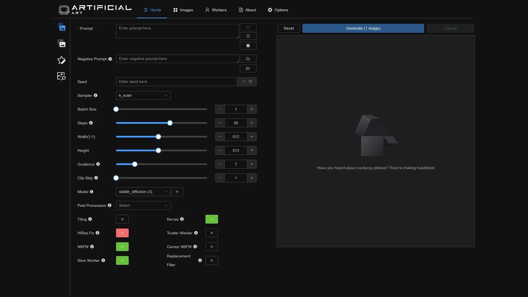Click into the Prompt text area
This screenshot has width=528, height=297.
click(x=177, y=31)
